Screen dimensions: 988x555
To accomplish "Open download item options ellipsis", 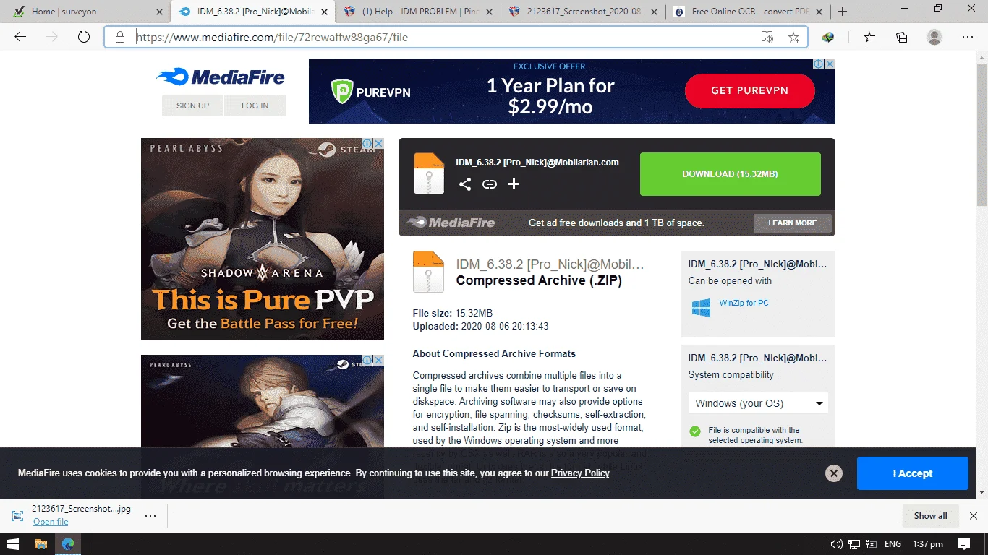I will click(x=150, y=515).
